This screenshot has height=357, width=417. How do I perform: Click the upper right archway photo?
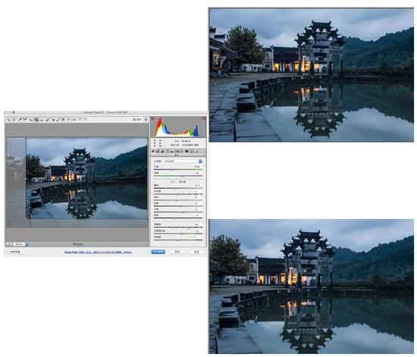point(312,75)
